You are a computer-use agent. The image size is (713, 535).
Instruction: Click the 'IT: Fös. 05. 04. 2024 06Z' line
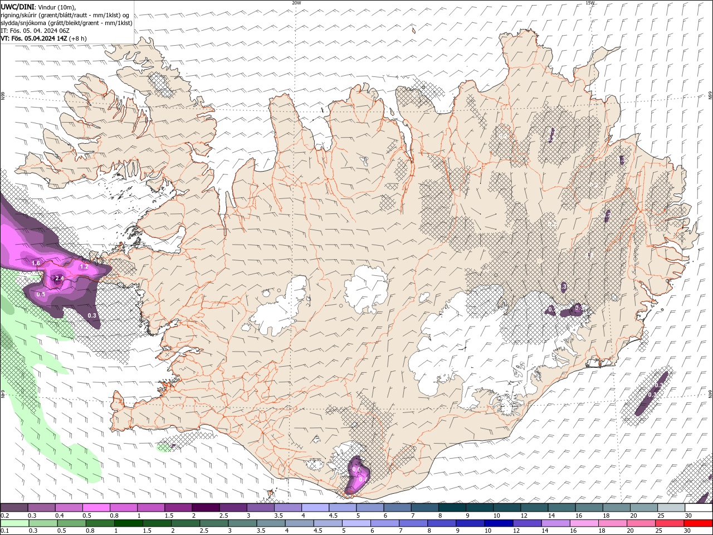click(34, 31)
